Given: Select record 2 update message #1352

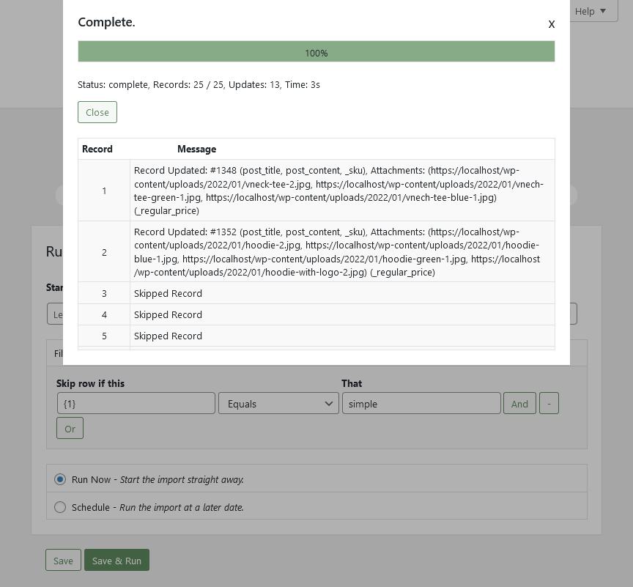Looking at the screenshot, I should (338, 252).
